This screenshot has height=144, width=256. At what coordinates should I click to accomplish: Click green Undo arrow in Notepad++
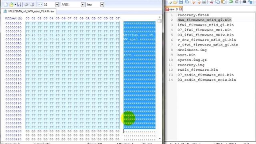pos(231,2)
